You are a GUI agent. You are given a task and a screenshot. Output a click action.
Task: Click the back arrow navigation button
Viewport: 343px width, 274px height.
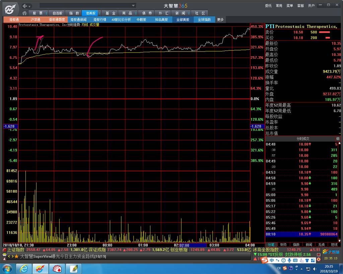(x=24, y=6)
